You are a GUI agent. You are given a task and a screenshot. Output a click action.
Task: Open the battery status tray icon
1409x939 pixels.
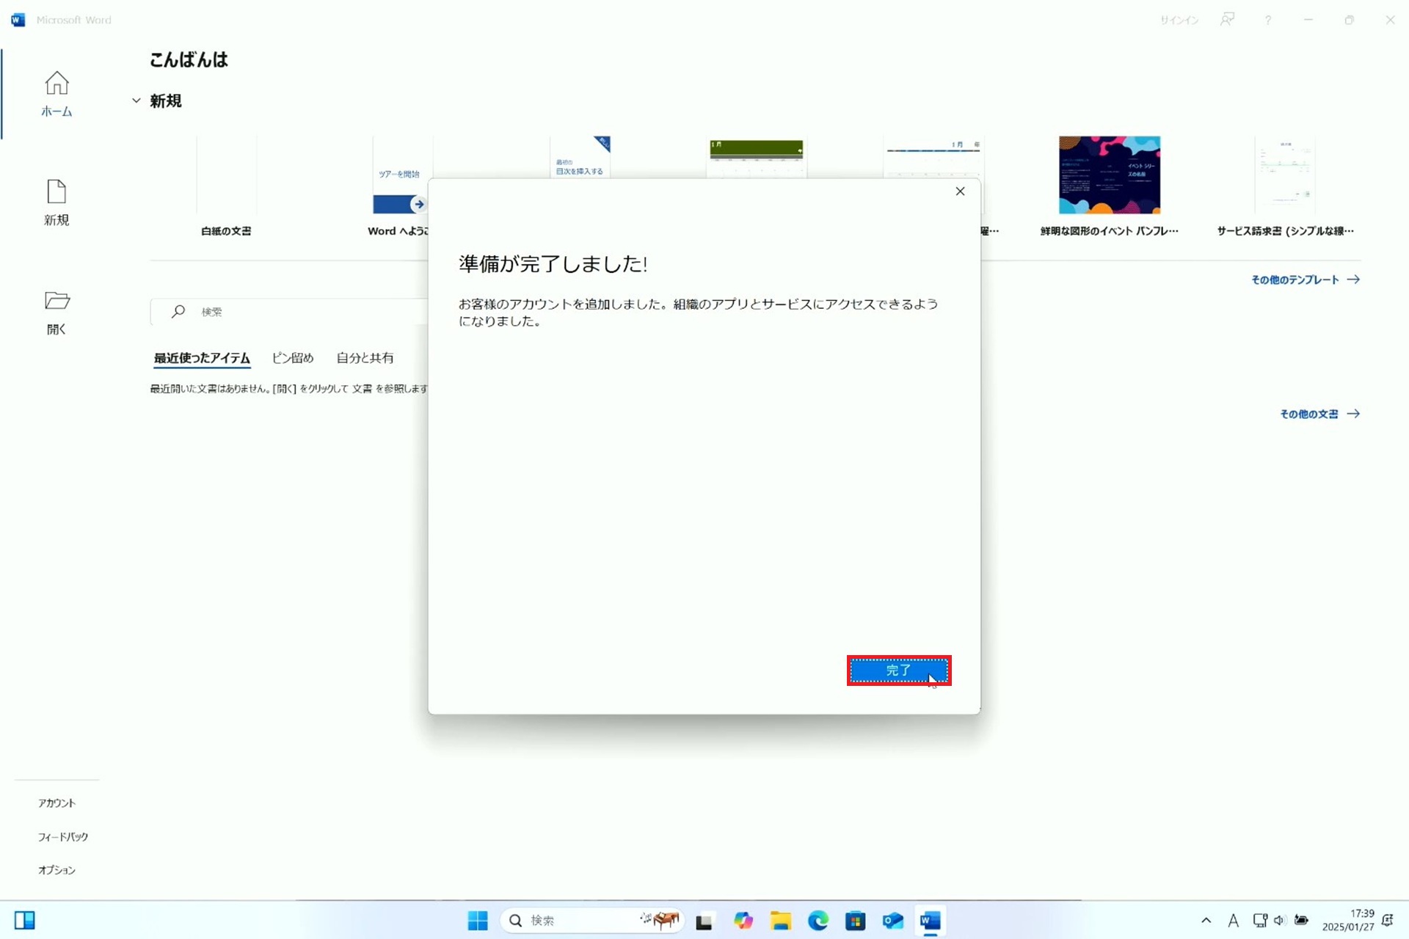point(1301,921)
